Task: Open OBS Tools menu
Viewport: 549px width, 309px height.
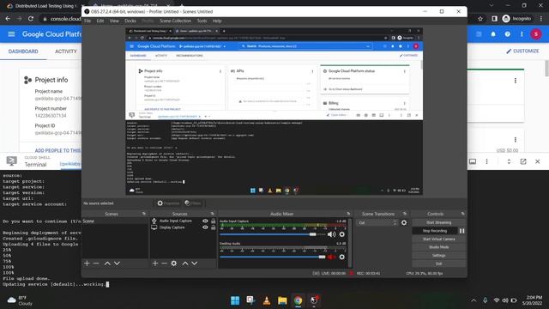Action: [202, 21]
